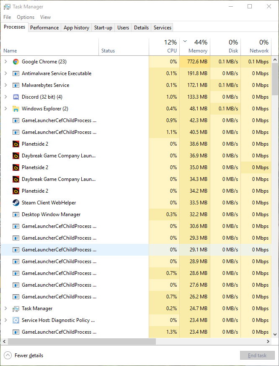The height and width of the screenshot is (366, 279).
Task: Select the highlighted GameLauncherCefChildProcess 29.1 MB row
Action: pyautogui.click(x=136, y=250)
